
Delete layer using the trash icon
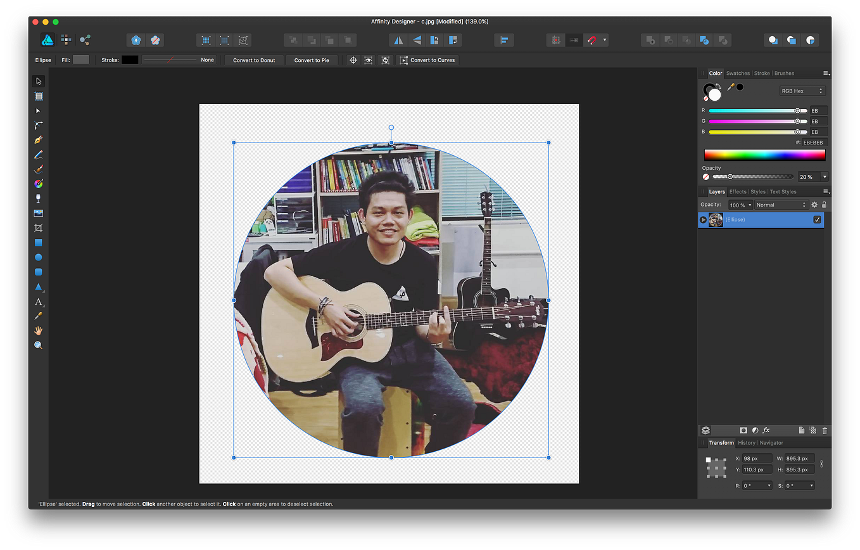click(825, 430)
